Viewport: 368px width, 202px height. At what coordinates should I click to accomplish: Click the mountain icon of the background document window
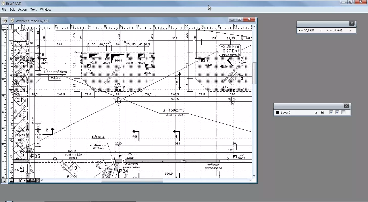click(4, 181)
